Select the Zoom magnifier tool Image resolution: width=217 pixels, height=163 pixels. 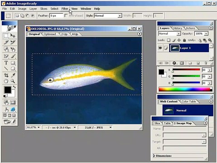click(13, 81)
